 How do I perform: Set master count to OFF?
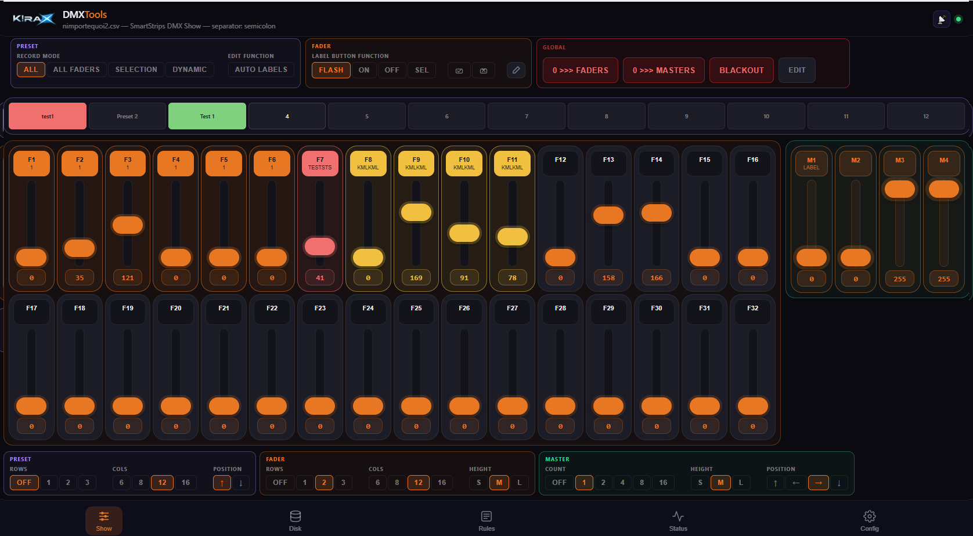click(559, 483)
